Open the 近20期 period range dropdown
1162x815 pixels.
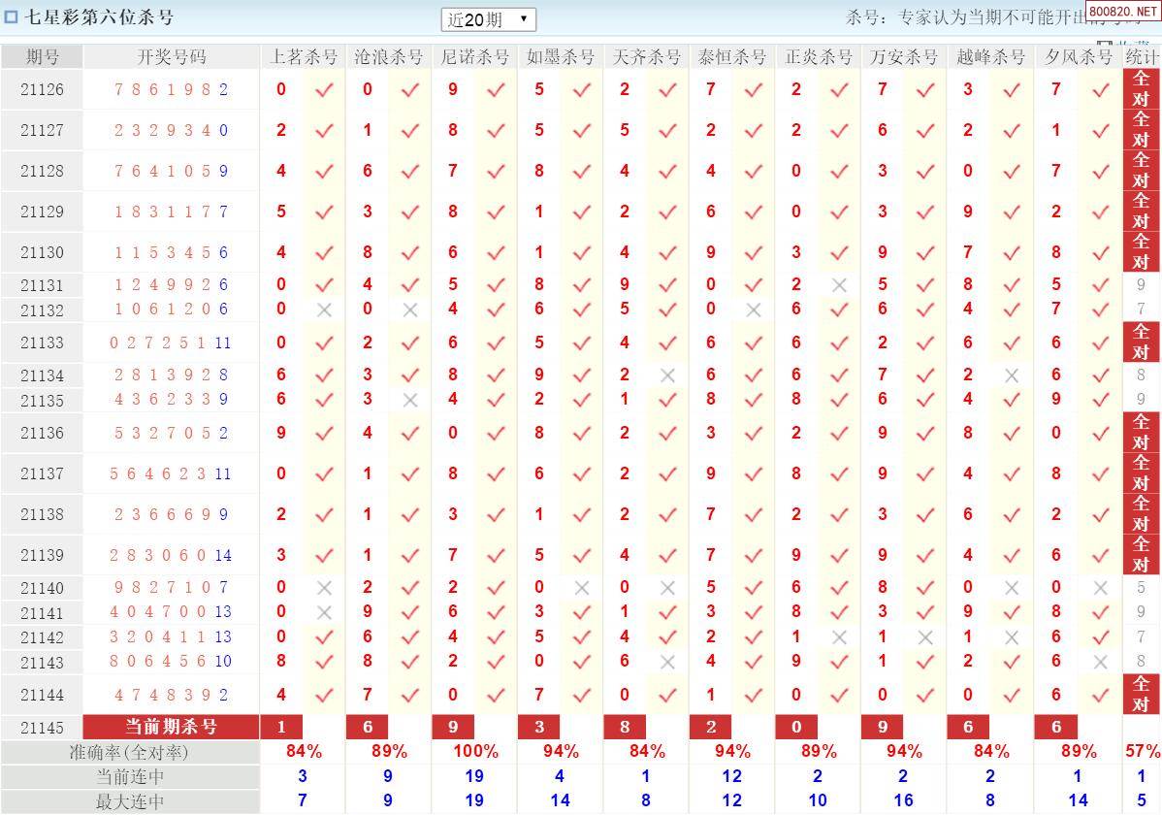click(488, 19)
